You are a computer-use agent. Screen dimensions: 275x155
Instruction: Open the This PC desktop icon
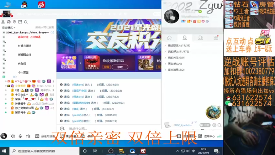click(x=7, y=4)
